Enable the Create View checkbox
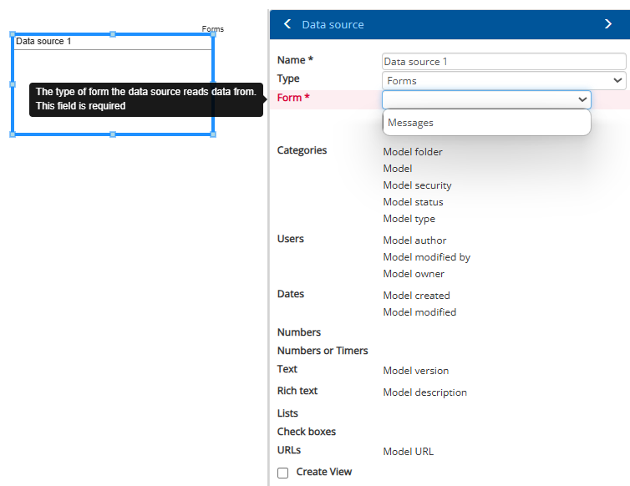The image size is (630, 486). pyautogui.click(x=282, y=473)
